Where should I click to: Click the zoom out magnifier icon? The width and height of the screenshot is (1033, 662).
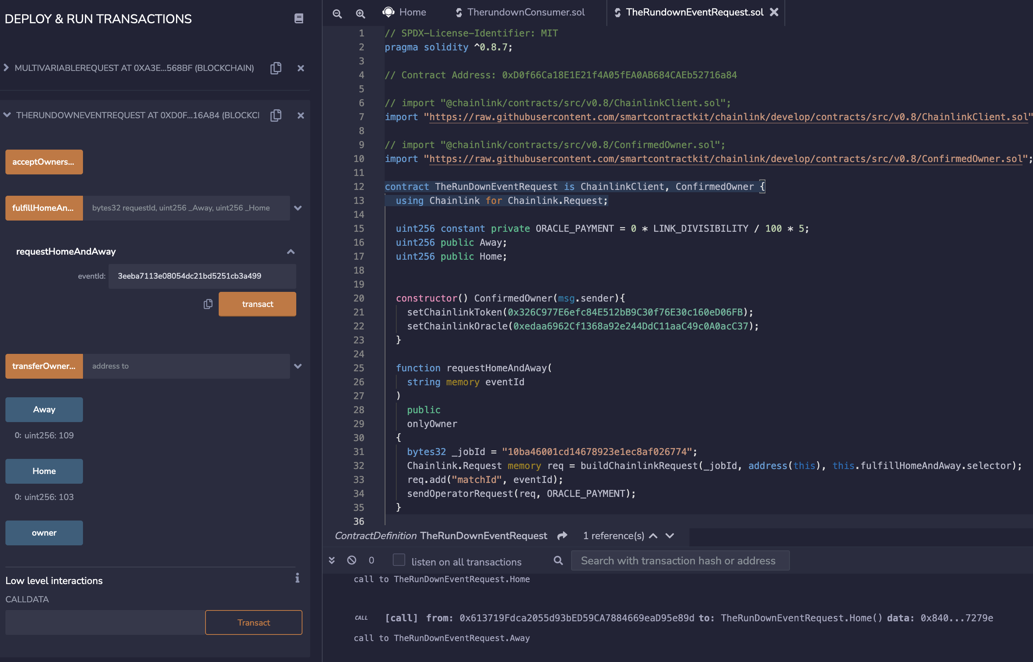click(337, 10)
